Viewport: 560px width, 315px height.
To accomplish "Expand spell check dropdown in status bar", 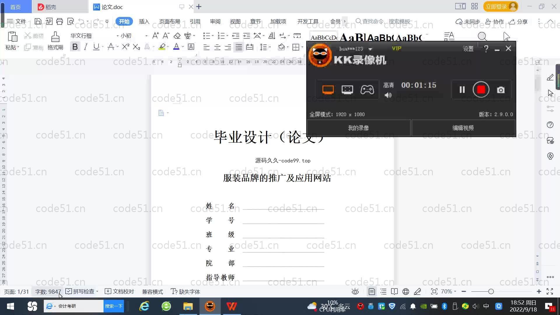I will tap(97, 291).
